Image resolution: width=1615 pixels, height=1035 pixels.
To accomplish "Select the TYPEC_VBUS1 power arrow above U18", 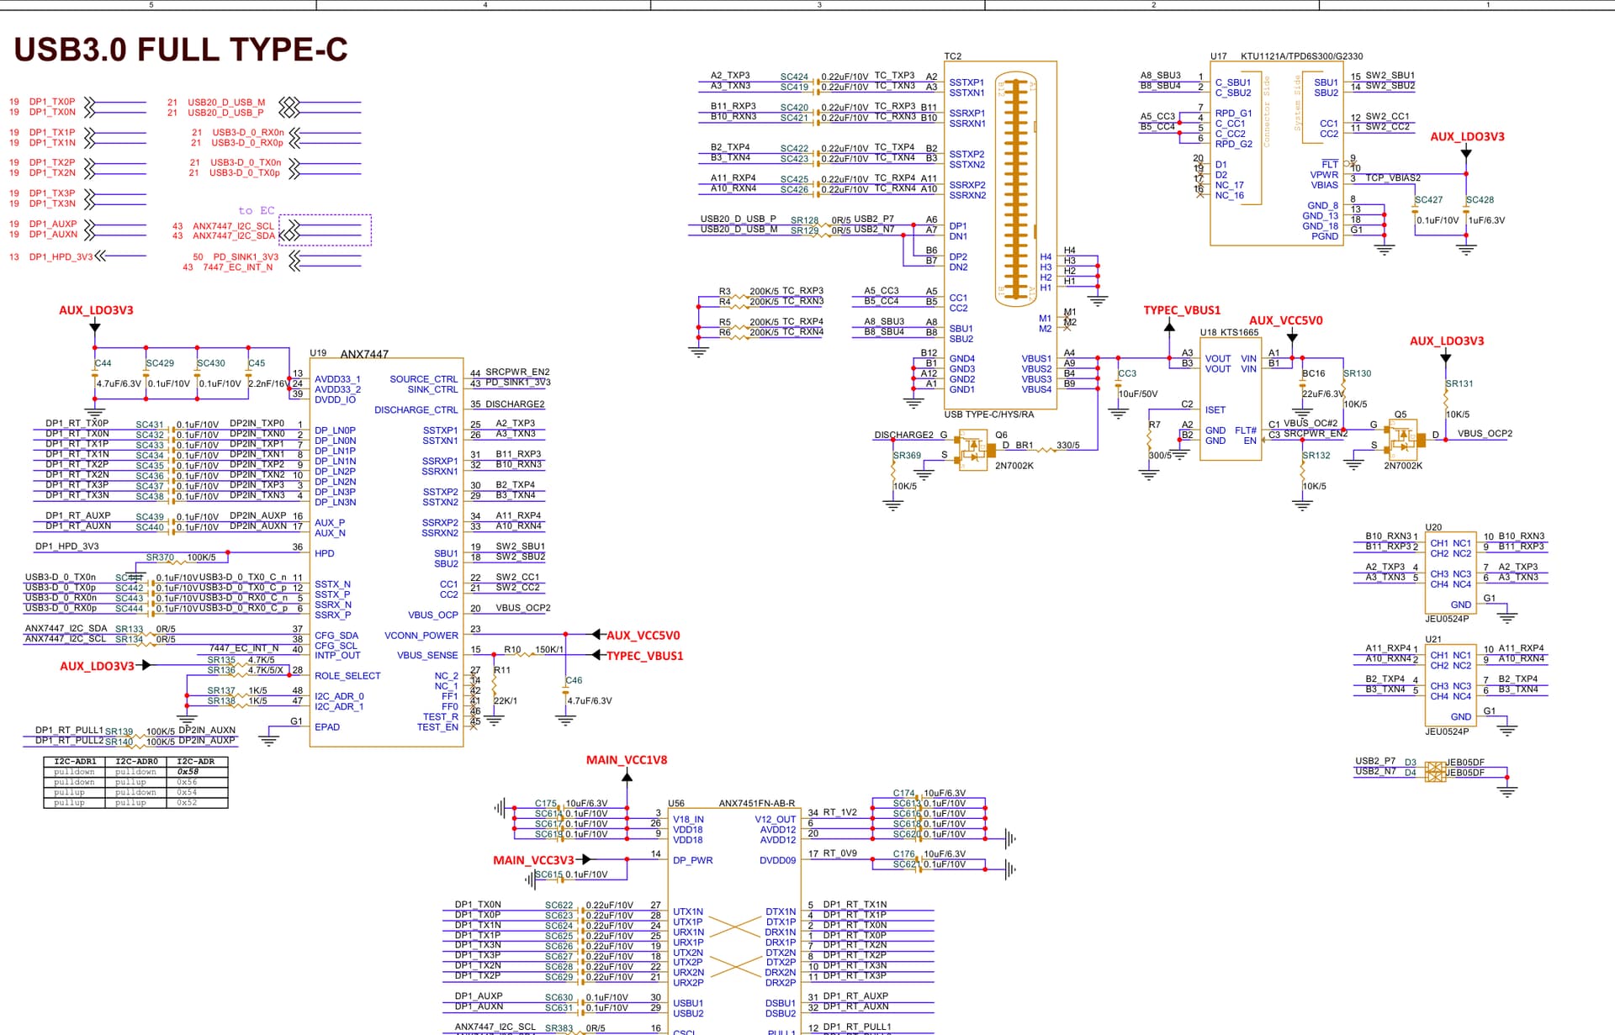I will coord(1168,326).
